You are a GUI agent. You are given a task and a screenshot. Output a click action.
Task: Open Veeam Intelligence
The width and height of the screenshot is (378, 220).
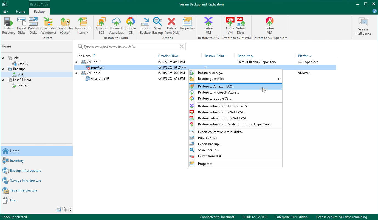(363, 27)
